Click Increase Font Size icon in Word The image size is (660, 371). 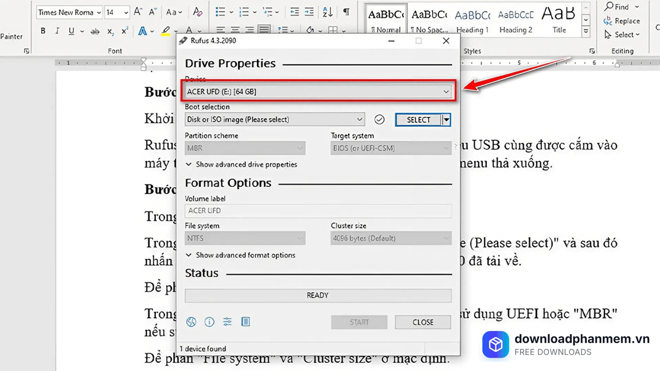point(138,12)
